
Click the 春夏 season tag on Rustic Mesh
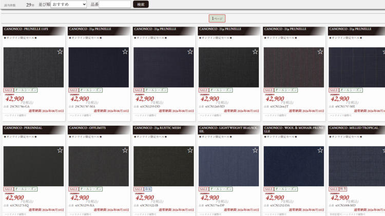coord(148,189)
